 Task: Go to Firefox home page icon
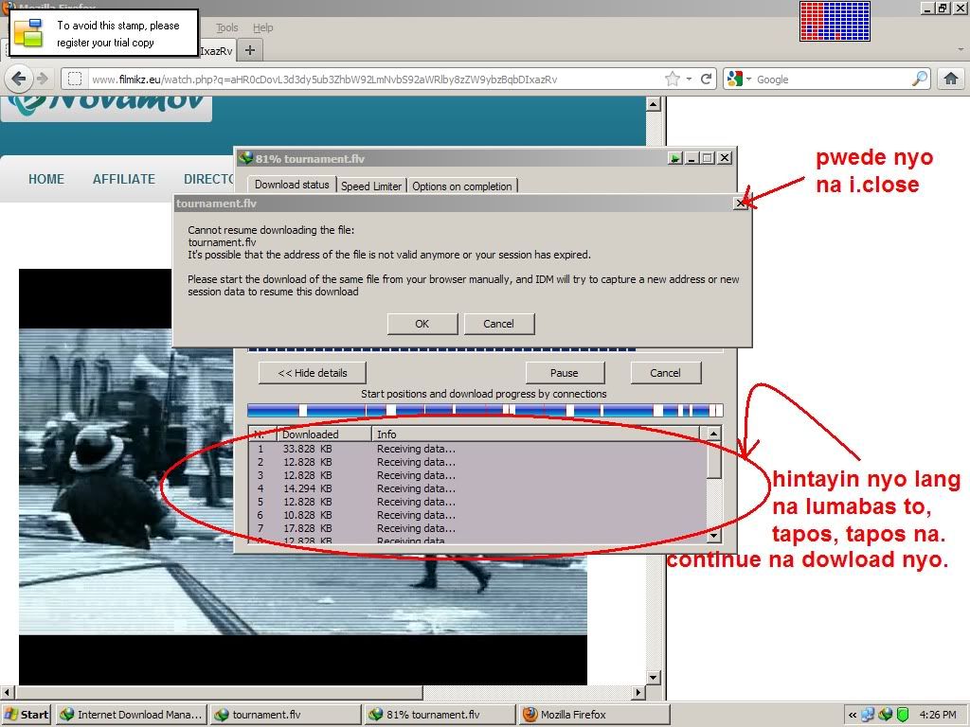[951, 80]
